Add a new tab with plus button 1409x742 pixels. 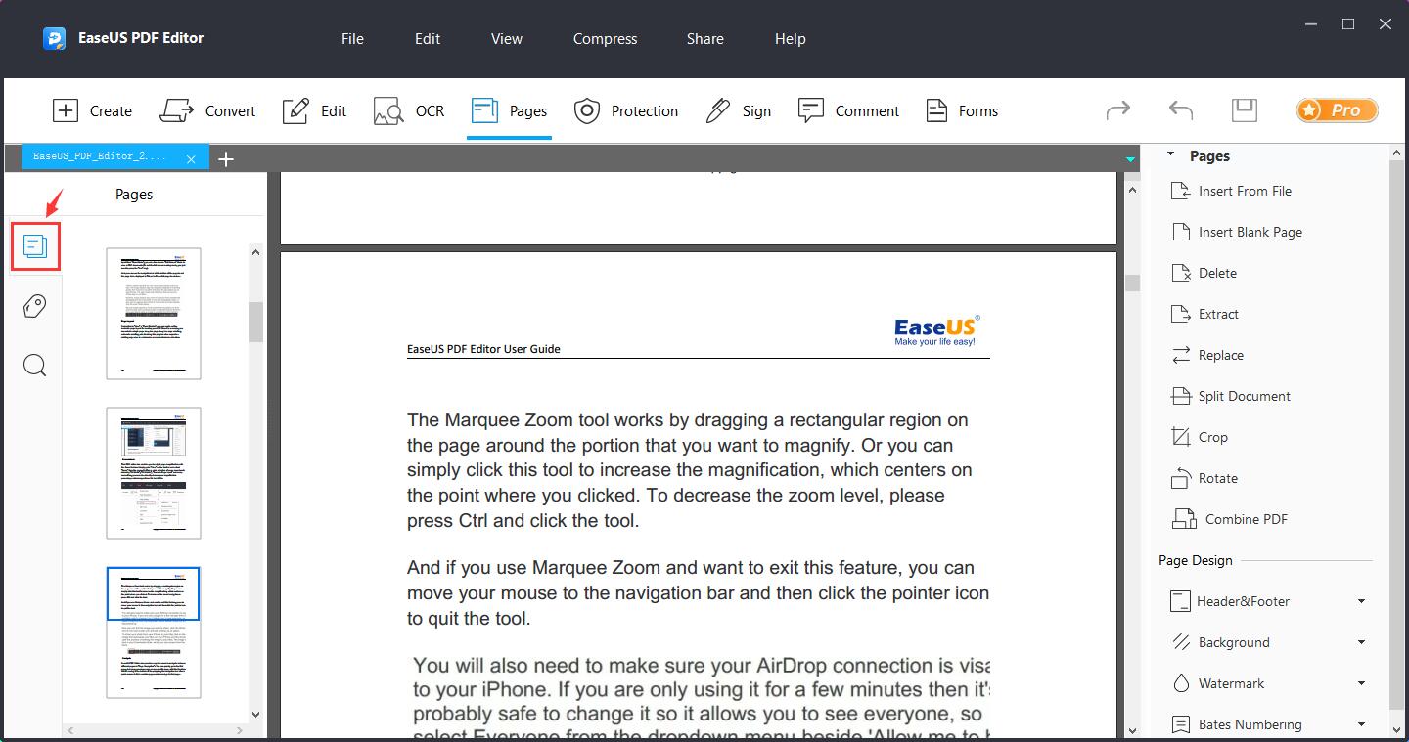point(226,158)
